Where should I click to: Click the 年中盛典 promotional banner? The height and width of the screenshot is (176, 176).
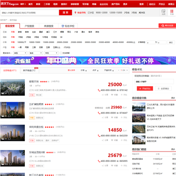click(x=88, y=61)
